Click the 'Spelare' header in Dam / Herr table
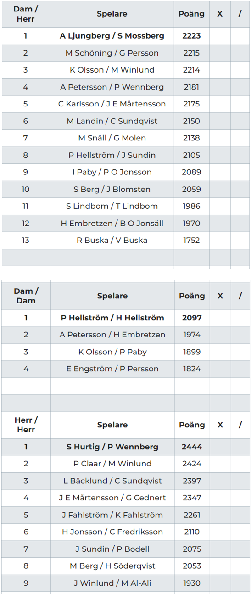251x594 pixels. [112, 14]
